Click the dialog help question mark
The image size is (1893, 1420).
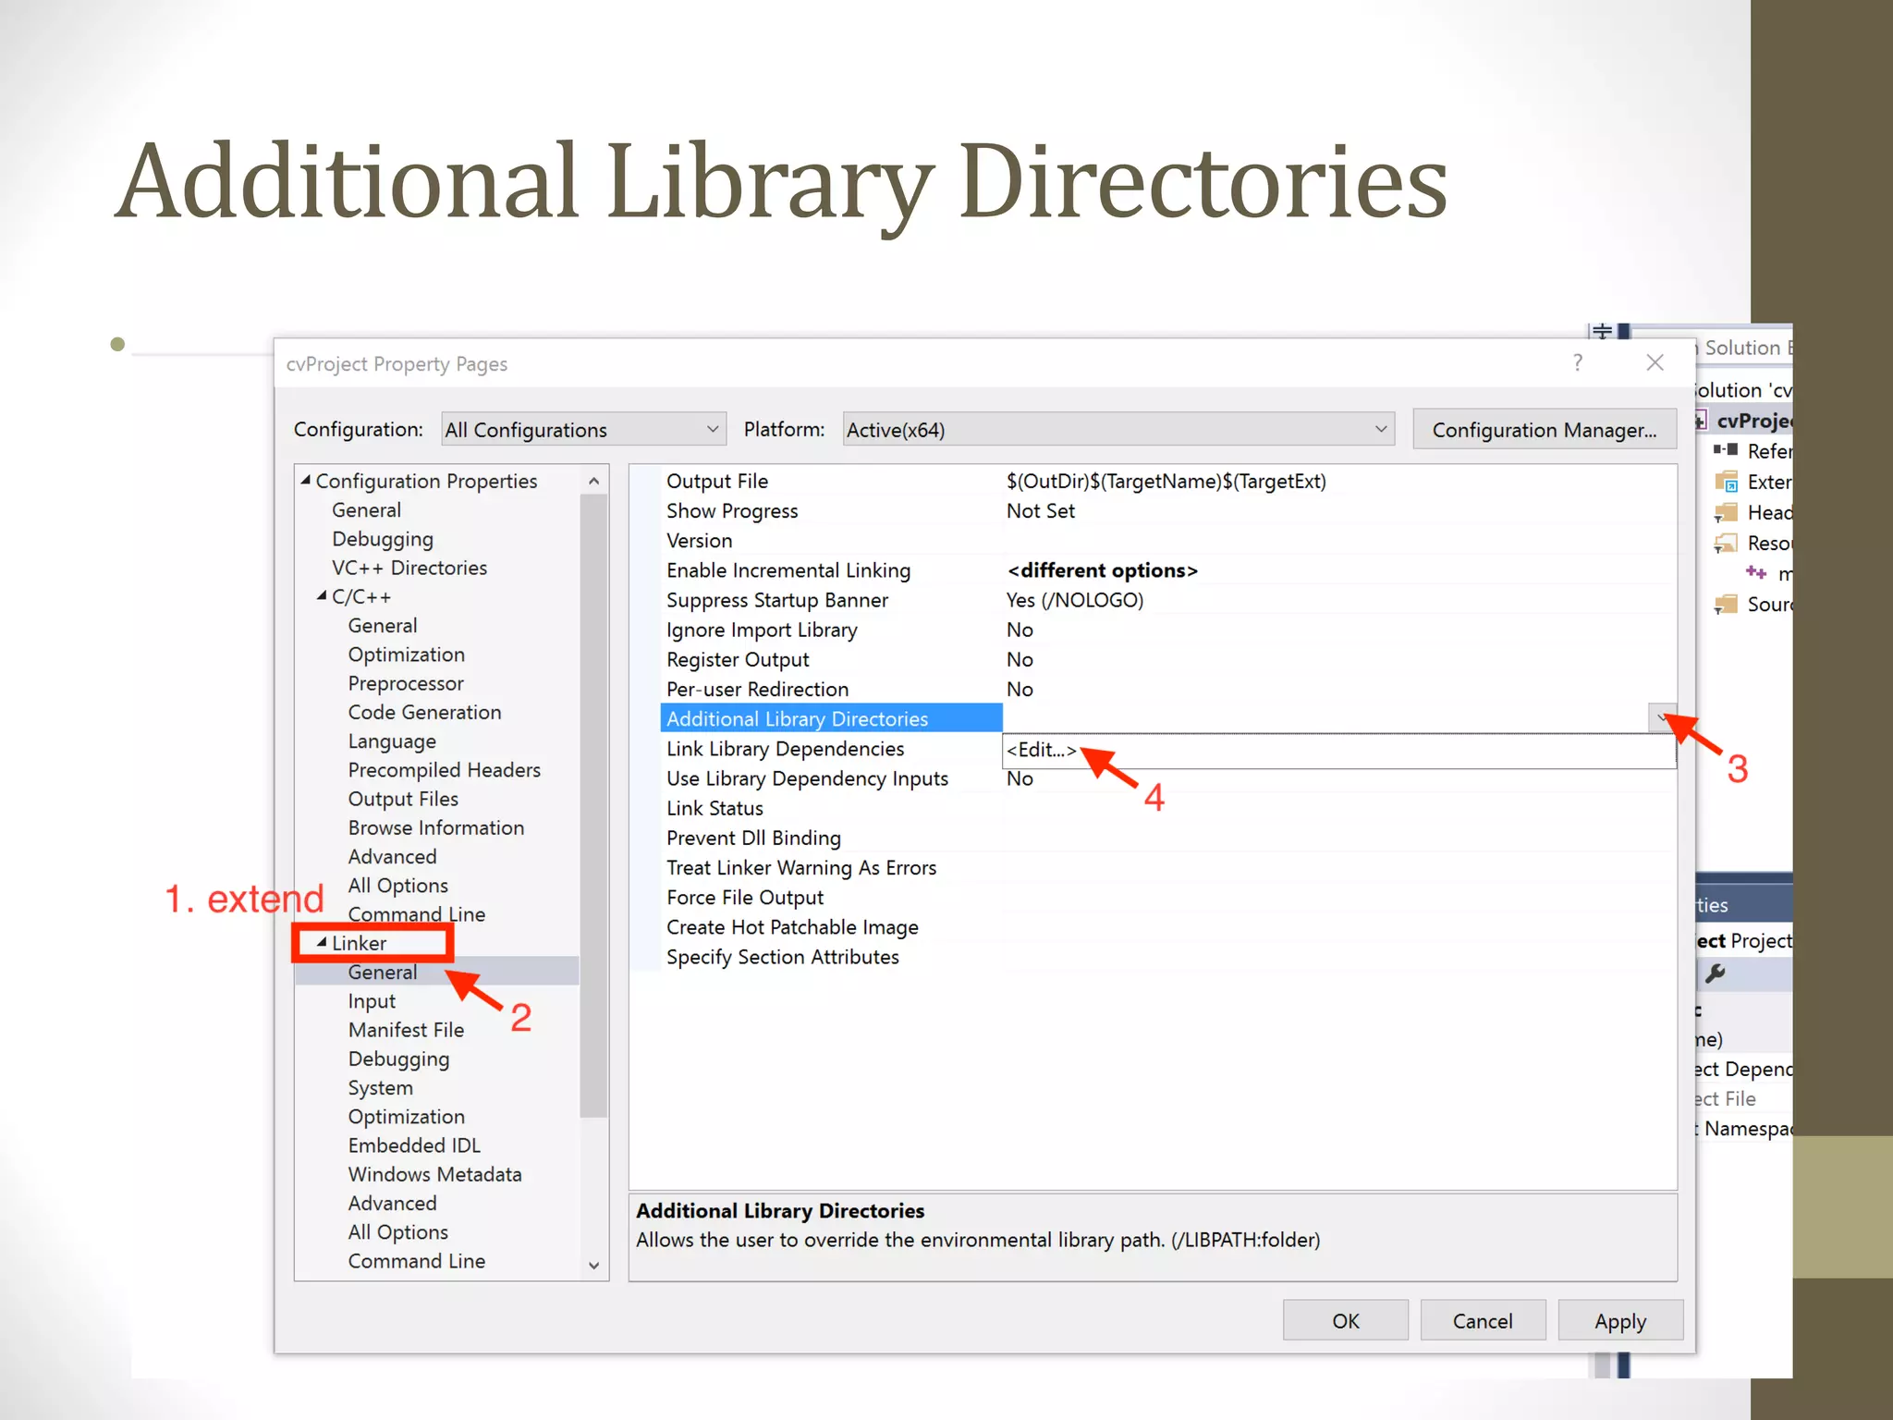pyautogui.click(x=1578, y=362)
